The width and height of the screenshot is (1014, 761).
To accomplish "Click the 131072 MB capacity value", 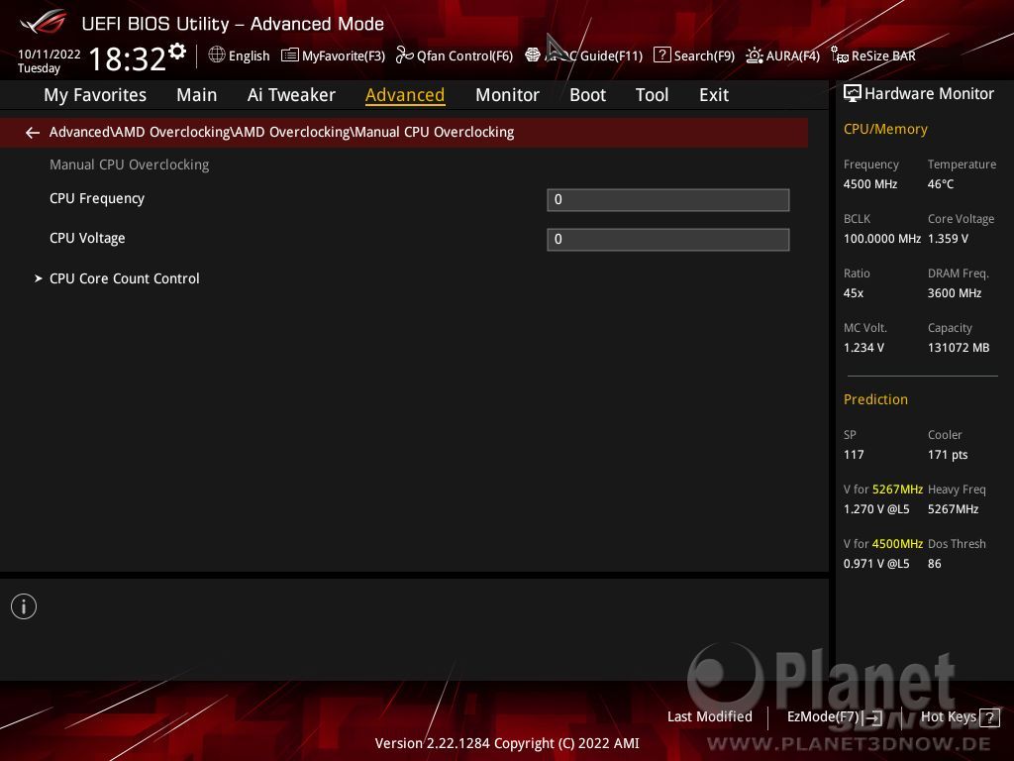I will point(959,348).
